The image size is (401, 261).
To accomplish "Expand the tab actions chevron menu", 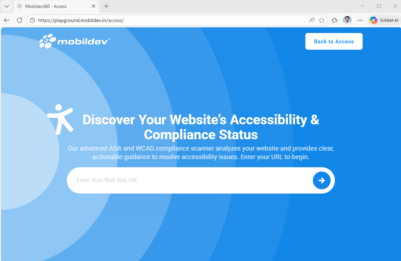I will click(x=7, y=6).
